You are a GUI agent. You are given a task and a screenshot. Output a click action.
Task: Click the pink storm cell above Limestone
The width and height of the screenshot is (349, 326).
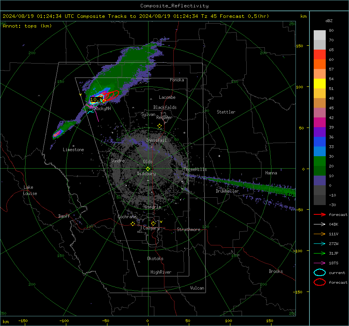click(x=57, y=133)
